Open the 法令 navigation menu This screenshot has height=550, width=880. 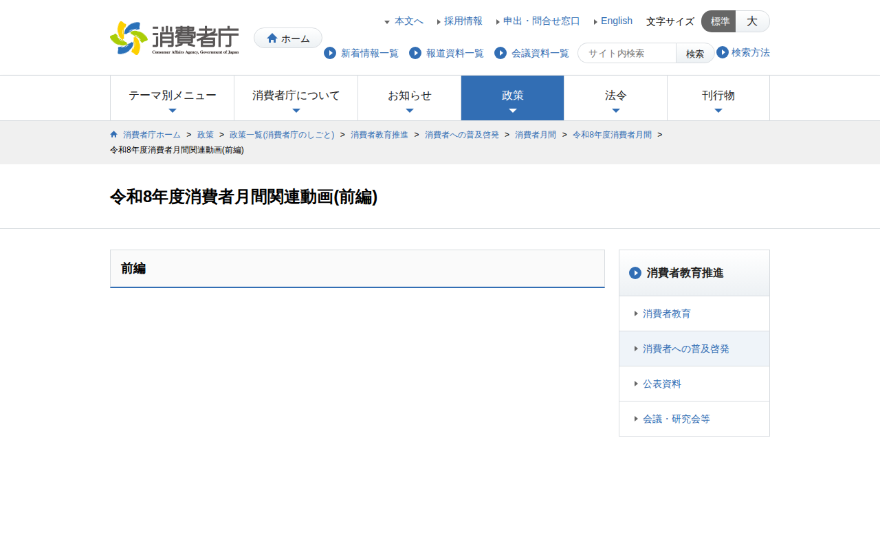coord(616,98)
